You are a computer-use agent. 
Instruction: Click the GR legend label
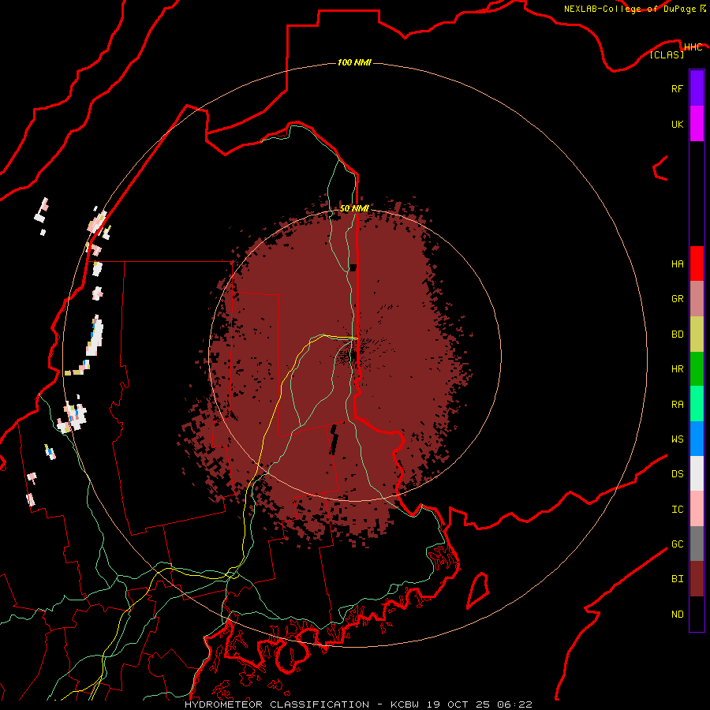click(677, 299)
